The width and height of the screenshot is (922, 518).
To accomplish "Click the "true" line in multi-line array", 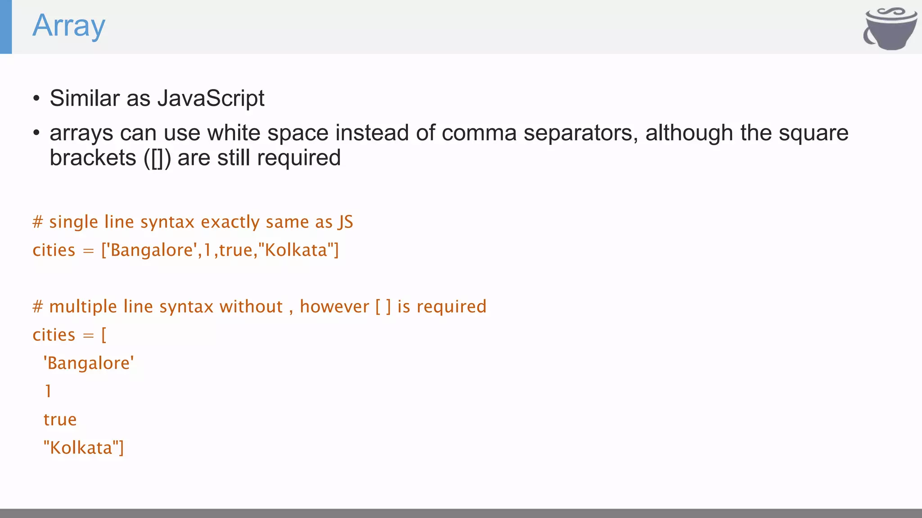I will pos(60,420).
